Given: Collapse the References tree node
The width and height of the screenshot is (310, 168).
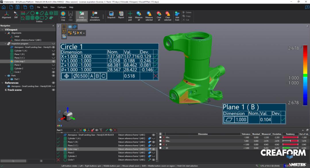Looking at the screenshot, I should (2, 83).
